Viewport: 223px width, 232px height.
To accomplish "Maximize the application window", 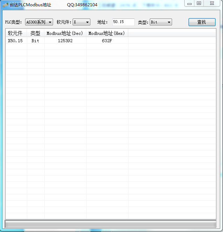I will 199,3.
